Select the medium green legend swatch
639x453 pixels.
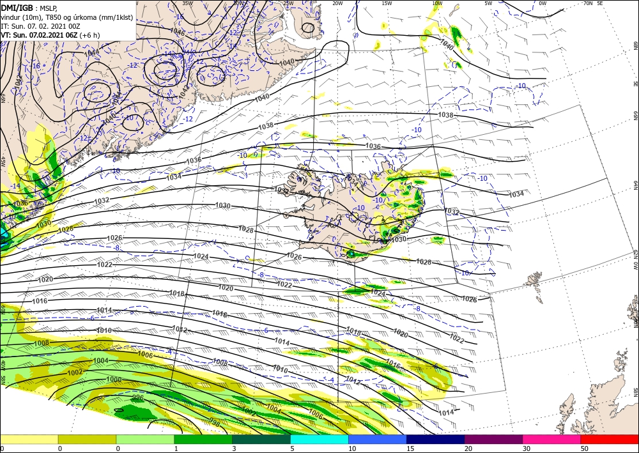[x=203, y=440]
